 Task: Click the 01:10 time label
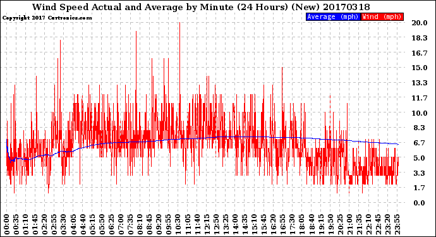pyautogui.click(x=26, y=224)
